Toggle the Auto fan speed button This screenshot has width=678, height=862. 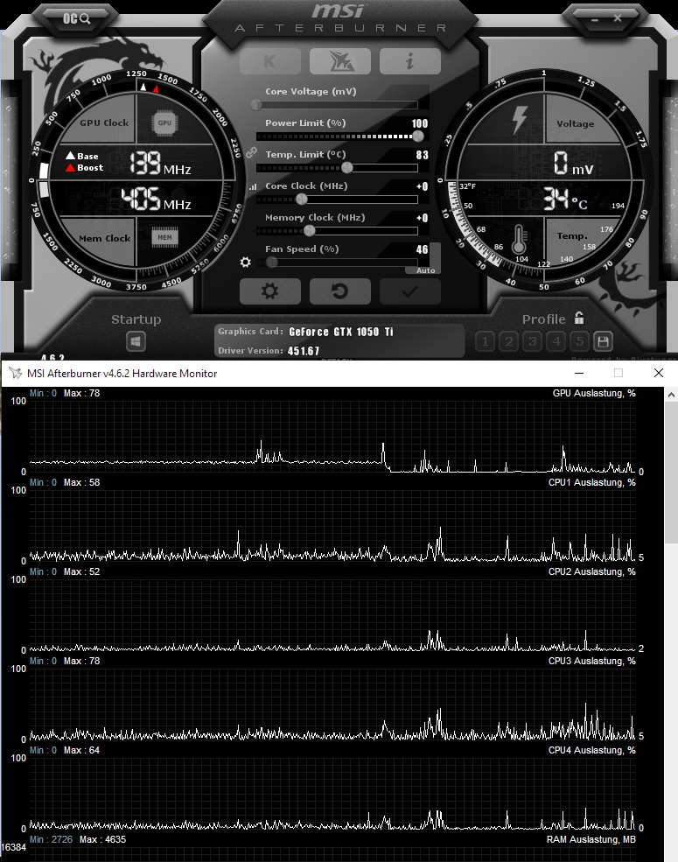(x=426, y=270)
